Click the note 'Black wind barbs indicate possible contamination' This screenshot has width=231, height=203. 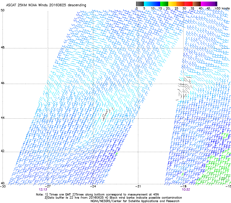(146, 198)
